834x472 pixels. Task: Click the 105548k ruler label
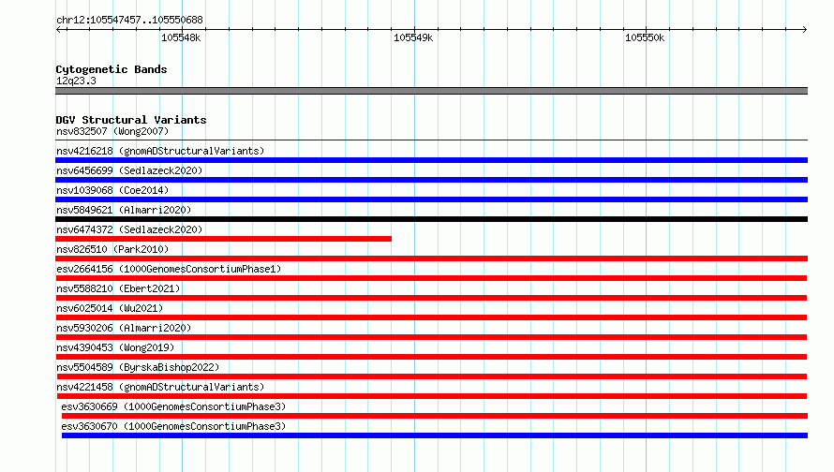point(181,37)
